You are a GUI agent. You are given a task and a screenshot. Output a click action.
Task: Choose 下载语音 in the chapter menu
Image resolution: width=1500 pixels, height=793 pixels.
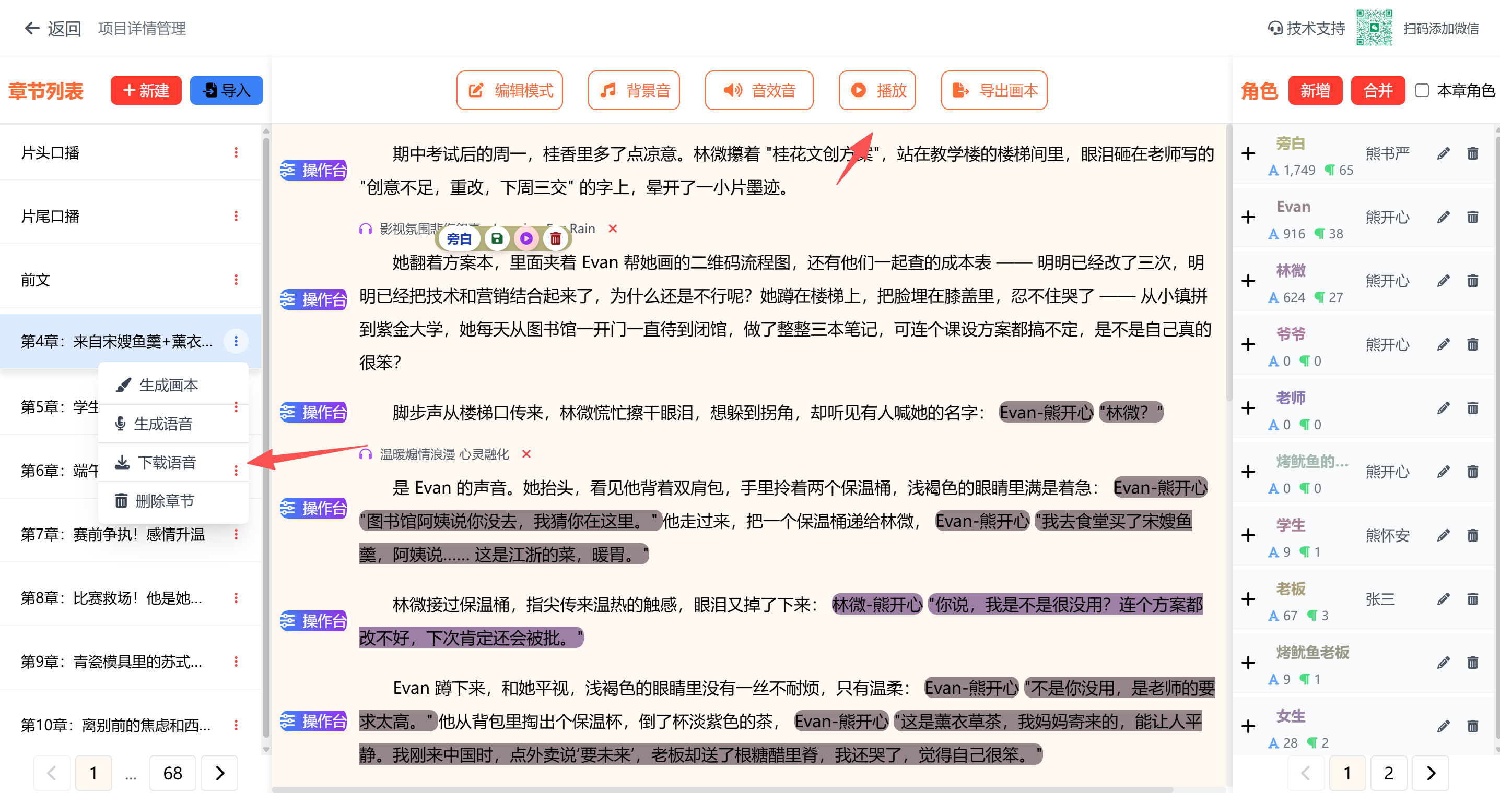pyautogui.click(x=166, y=463)
